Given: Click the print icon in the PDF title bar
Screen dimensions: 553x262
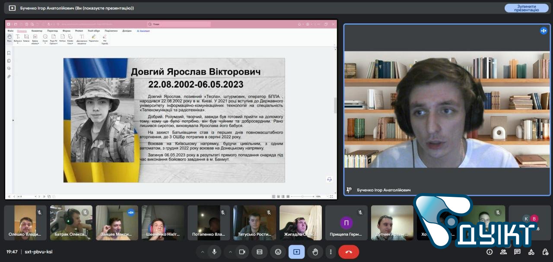Looking at the screenshot, I should (x=27, y=24).
